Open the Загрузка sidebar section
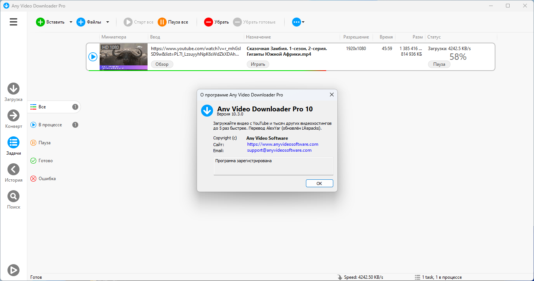534x281 pixels. click(x=13, y=89)
